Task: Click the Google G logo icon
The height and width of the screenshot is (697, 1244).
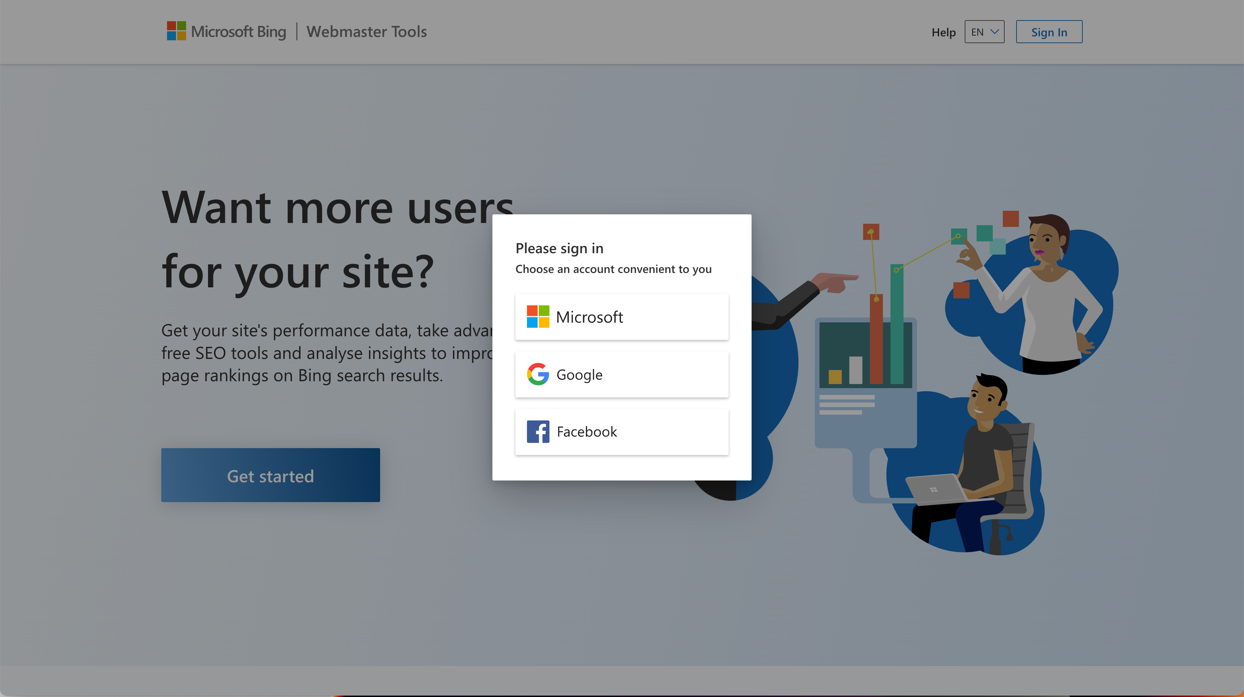Action: click(x=537, y=374)
